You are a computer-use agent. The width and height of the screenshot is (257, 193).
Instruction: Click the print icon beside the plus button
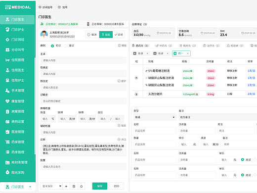[74, 186]
